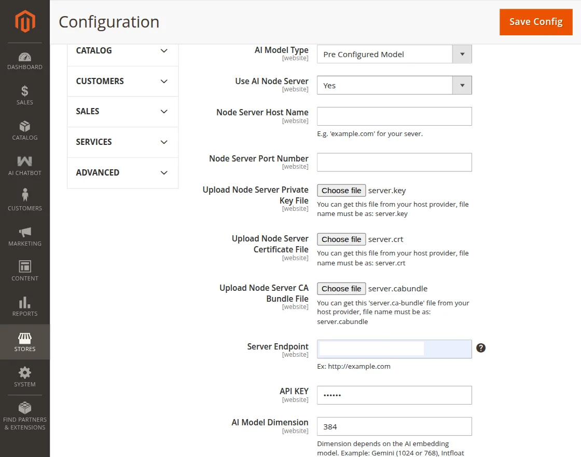Open the Marketing megaphone menu

(x=25, y=237)
